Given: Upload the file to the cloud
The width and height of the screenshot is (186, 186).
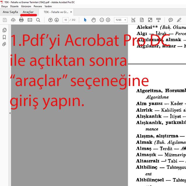Looking at the screenshot, I should (13, 20).
